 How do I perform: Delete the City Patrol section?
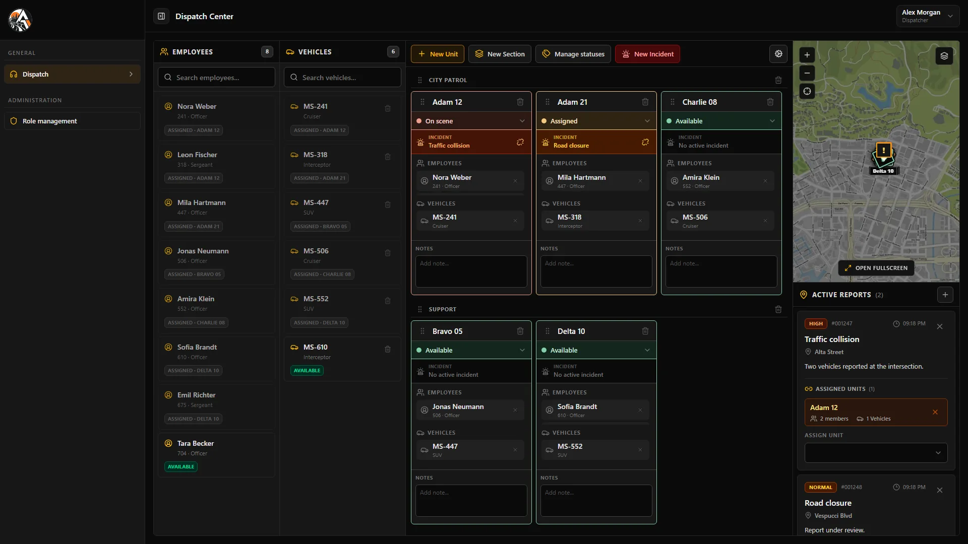778,80
